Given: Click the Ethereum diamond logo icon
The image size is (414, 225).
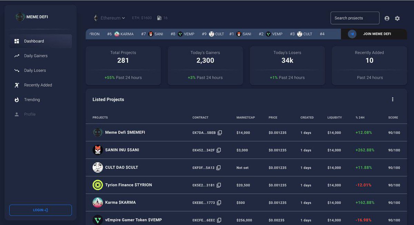Looking at the screenshot, I should point(96,18).
